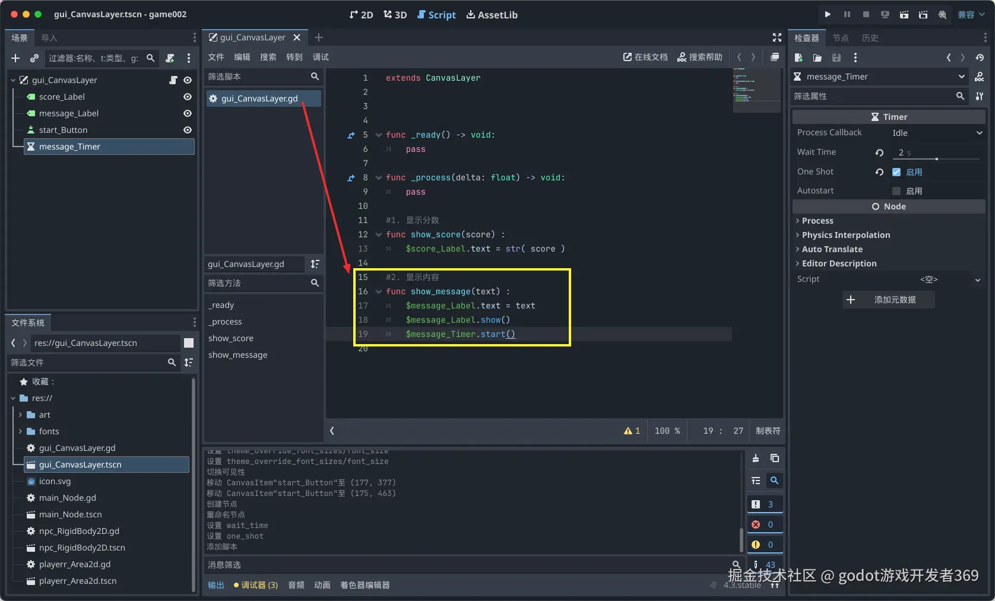The width and height of the screenshot is (995, 601).
Task: Fold the show_score function
Action: 379,235
